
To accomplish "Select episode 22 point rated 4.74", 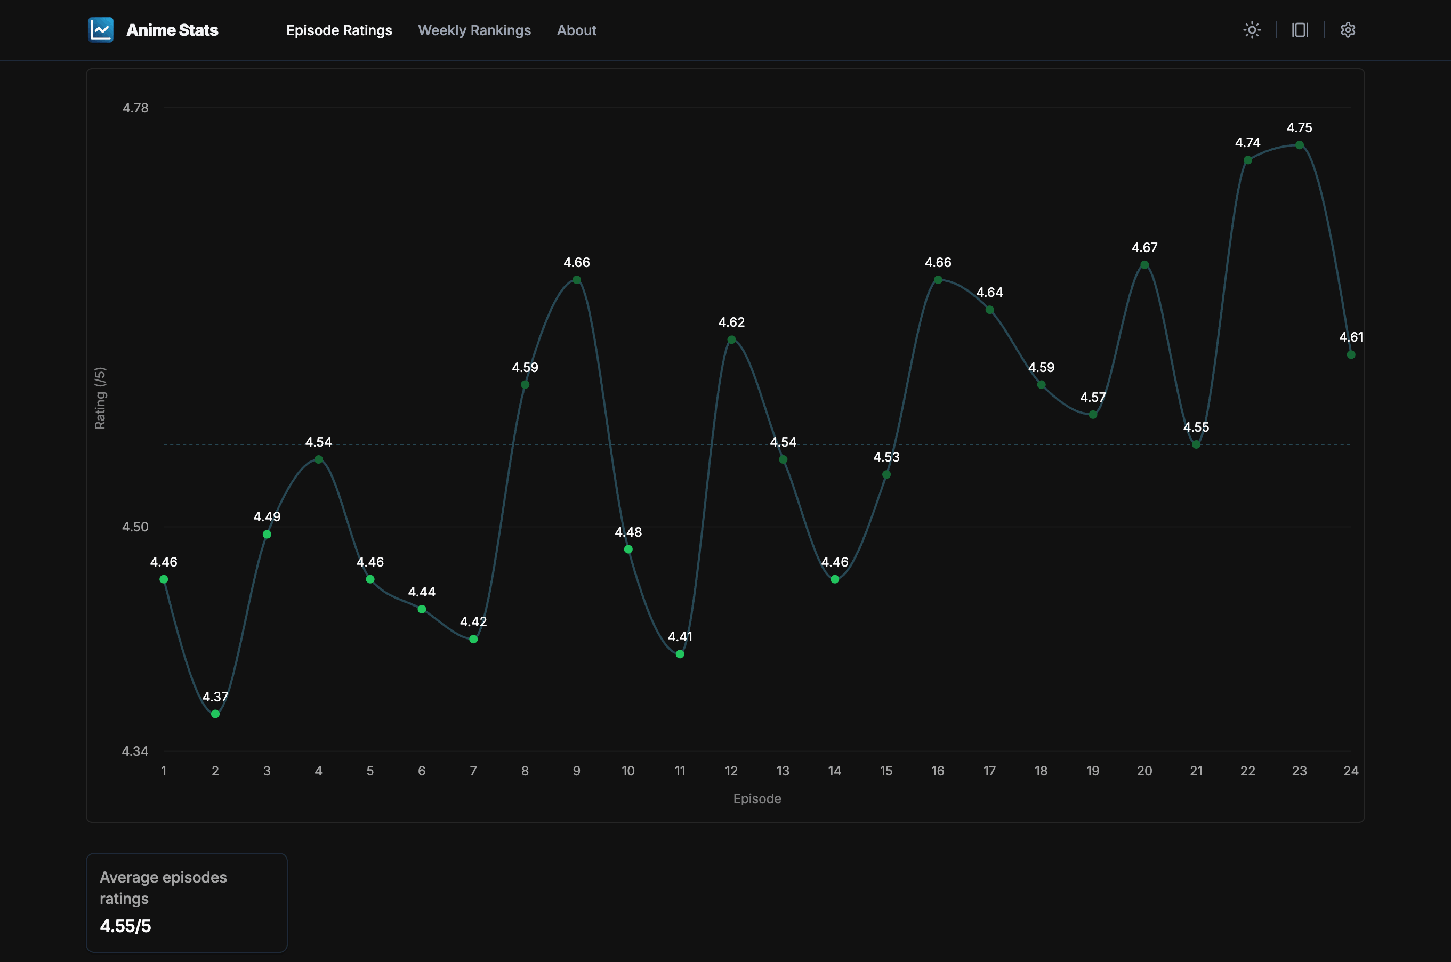I will click(x=1247, y=160).
